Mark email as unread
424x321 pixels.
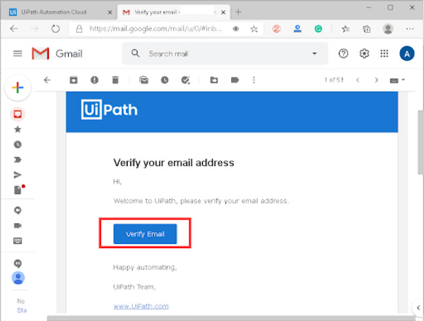144,80
